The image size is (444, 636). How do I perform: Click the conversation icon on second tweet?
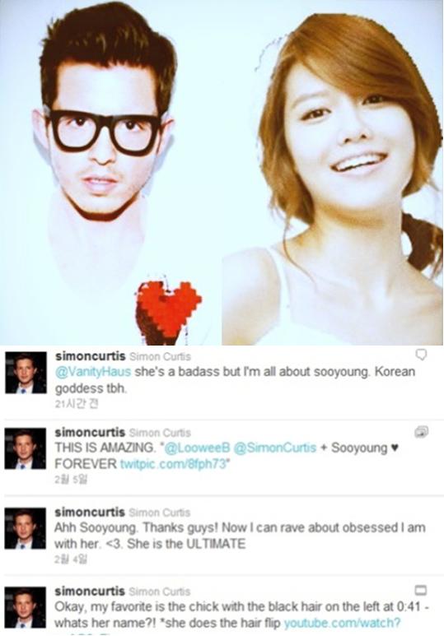421,432
